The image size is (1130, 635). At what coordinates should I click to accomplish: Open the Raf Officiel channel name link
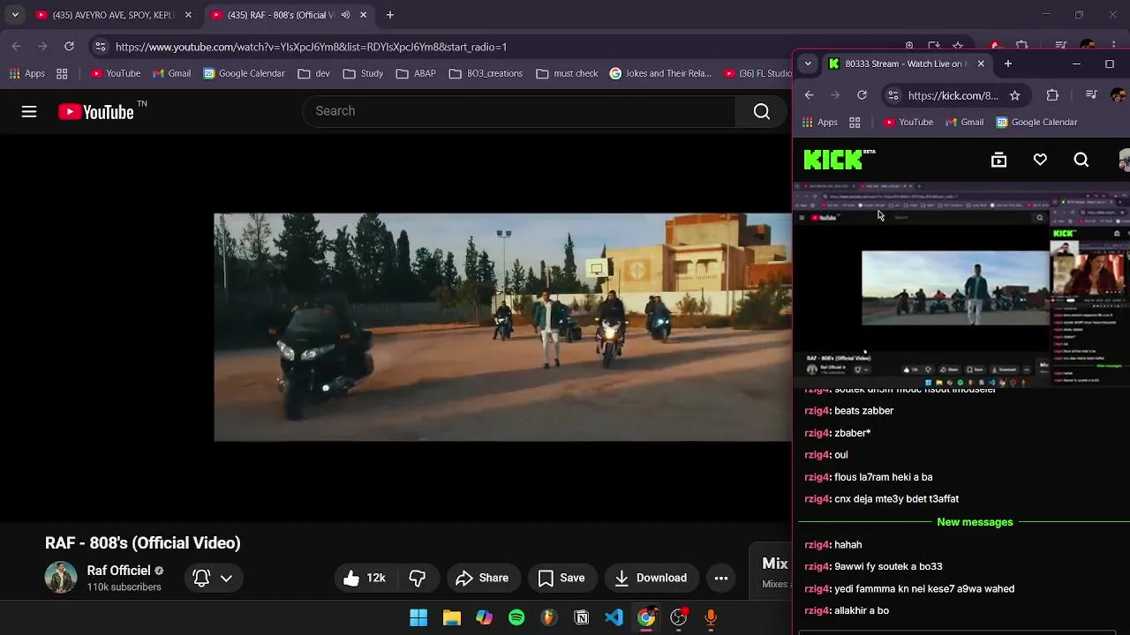coord(118,571)
